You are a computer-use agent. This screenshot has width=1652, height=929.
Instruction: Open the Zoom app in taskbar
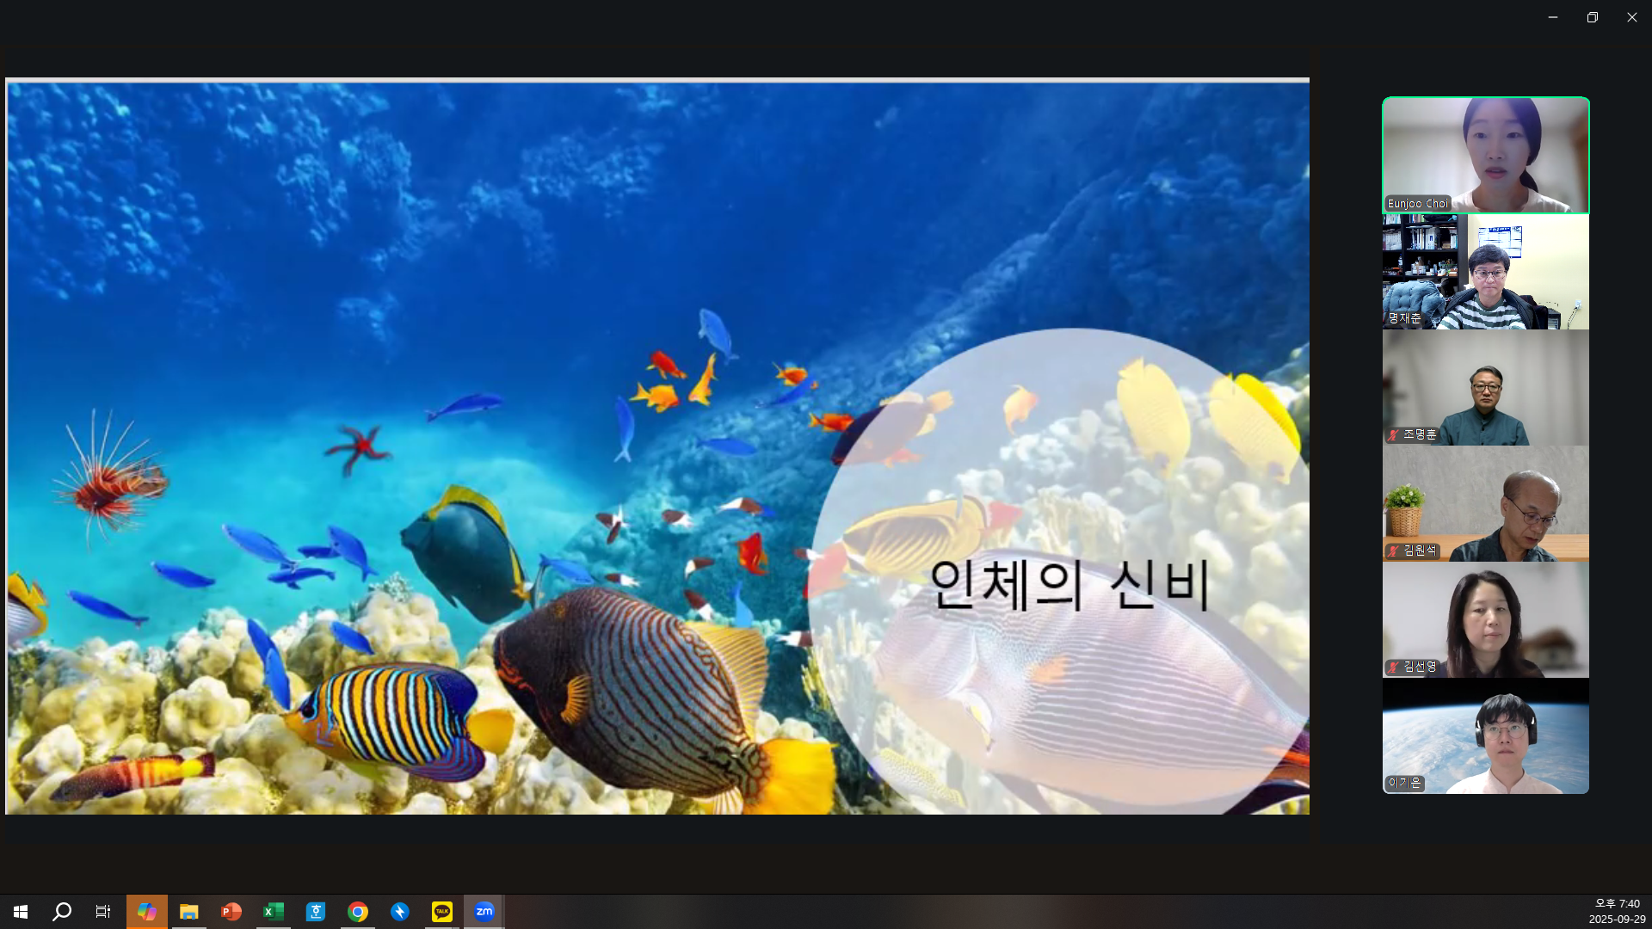[484, 912]
